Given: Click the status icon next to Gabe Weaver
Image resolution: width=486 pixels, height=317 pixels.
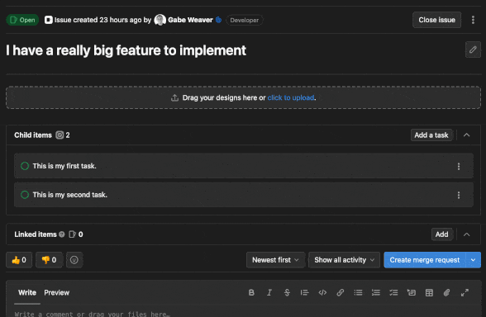Looking at the screenshot, I should pyautogui.click(x=218, y=20).
